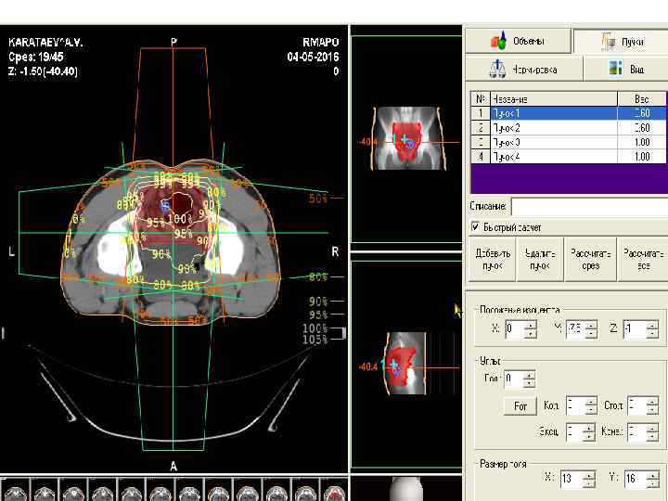Click the 95% isodose legend label
Image resolution: width=668 pixels, height=501 pixels.
[x=318, y=315]
